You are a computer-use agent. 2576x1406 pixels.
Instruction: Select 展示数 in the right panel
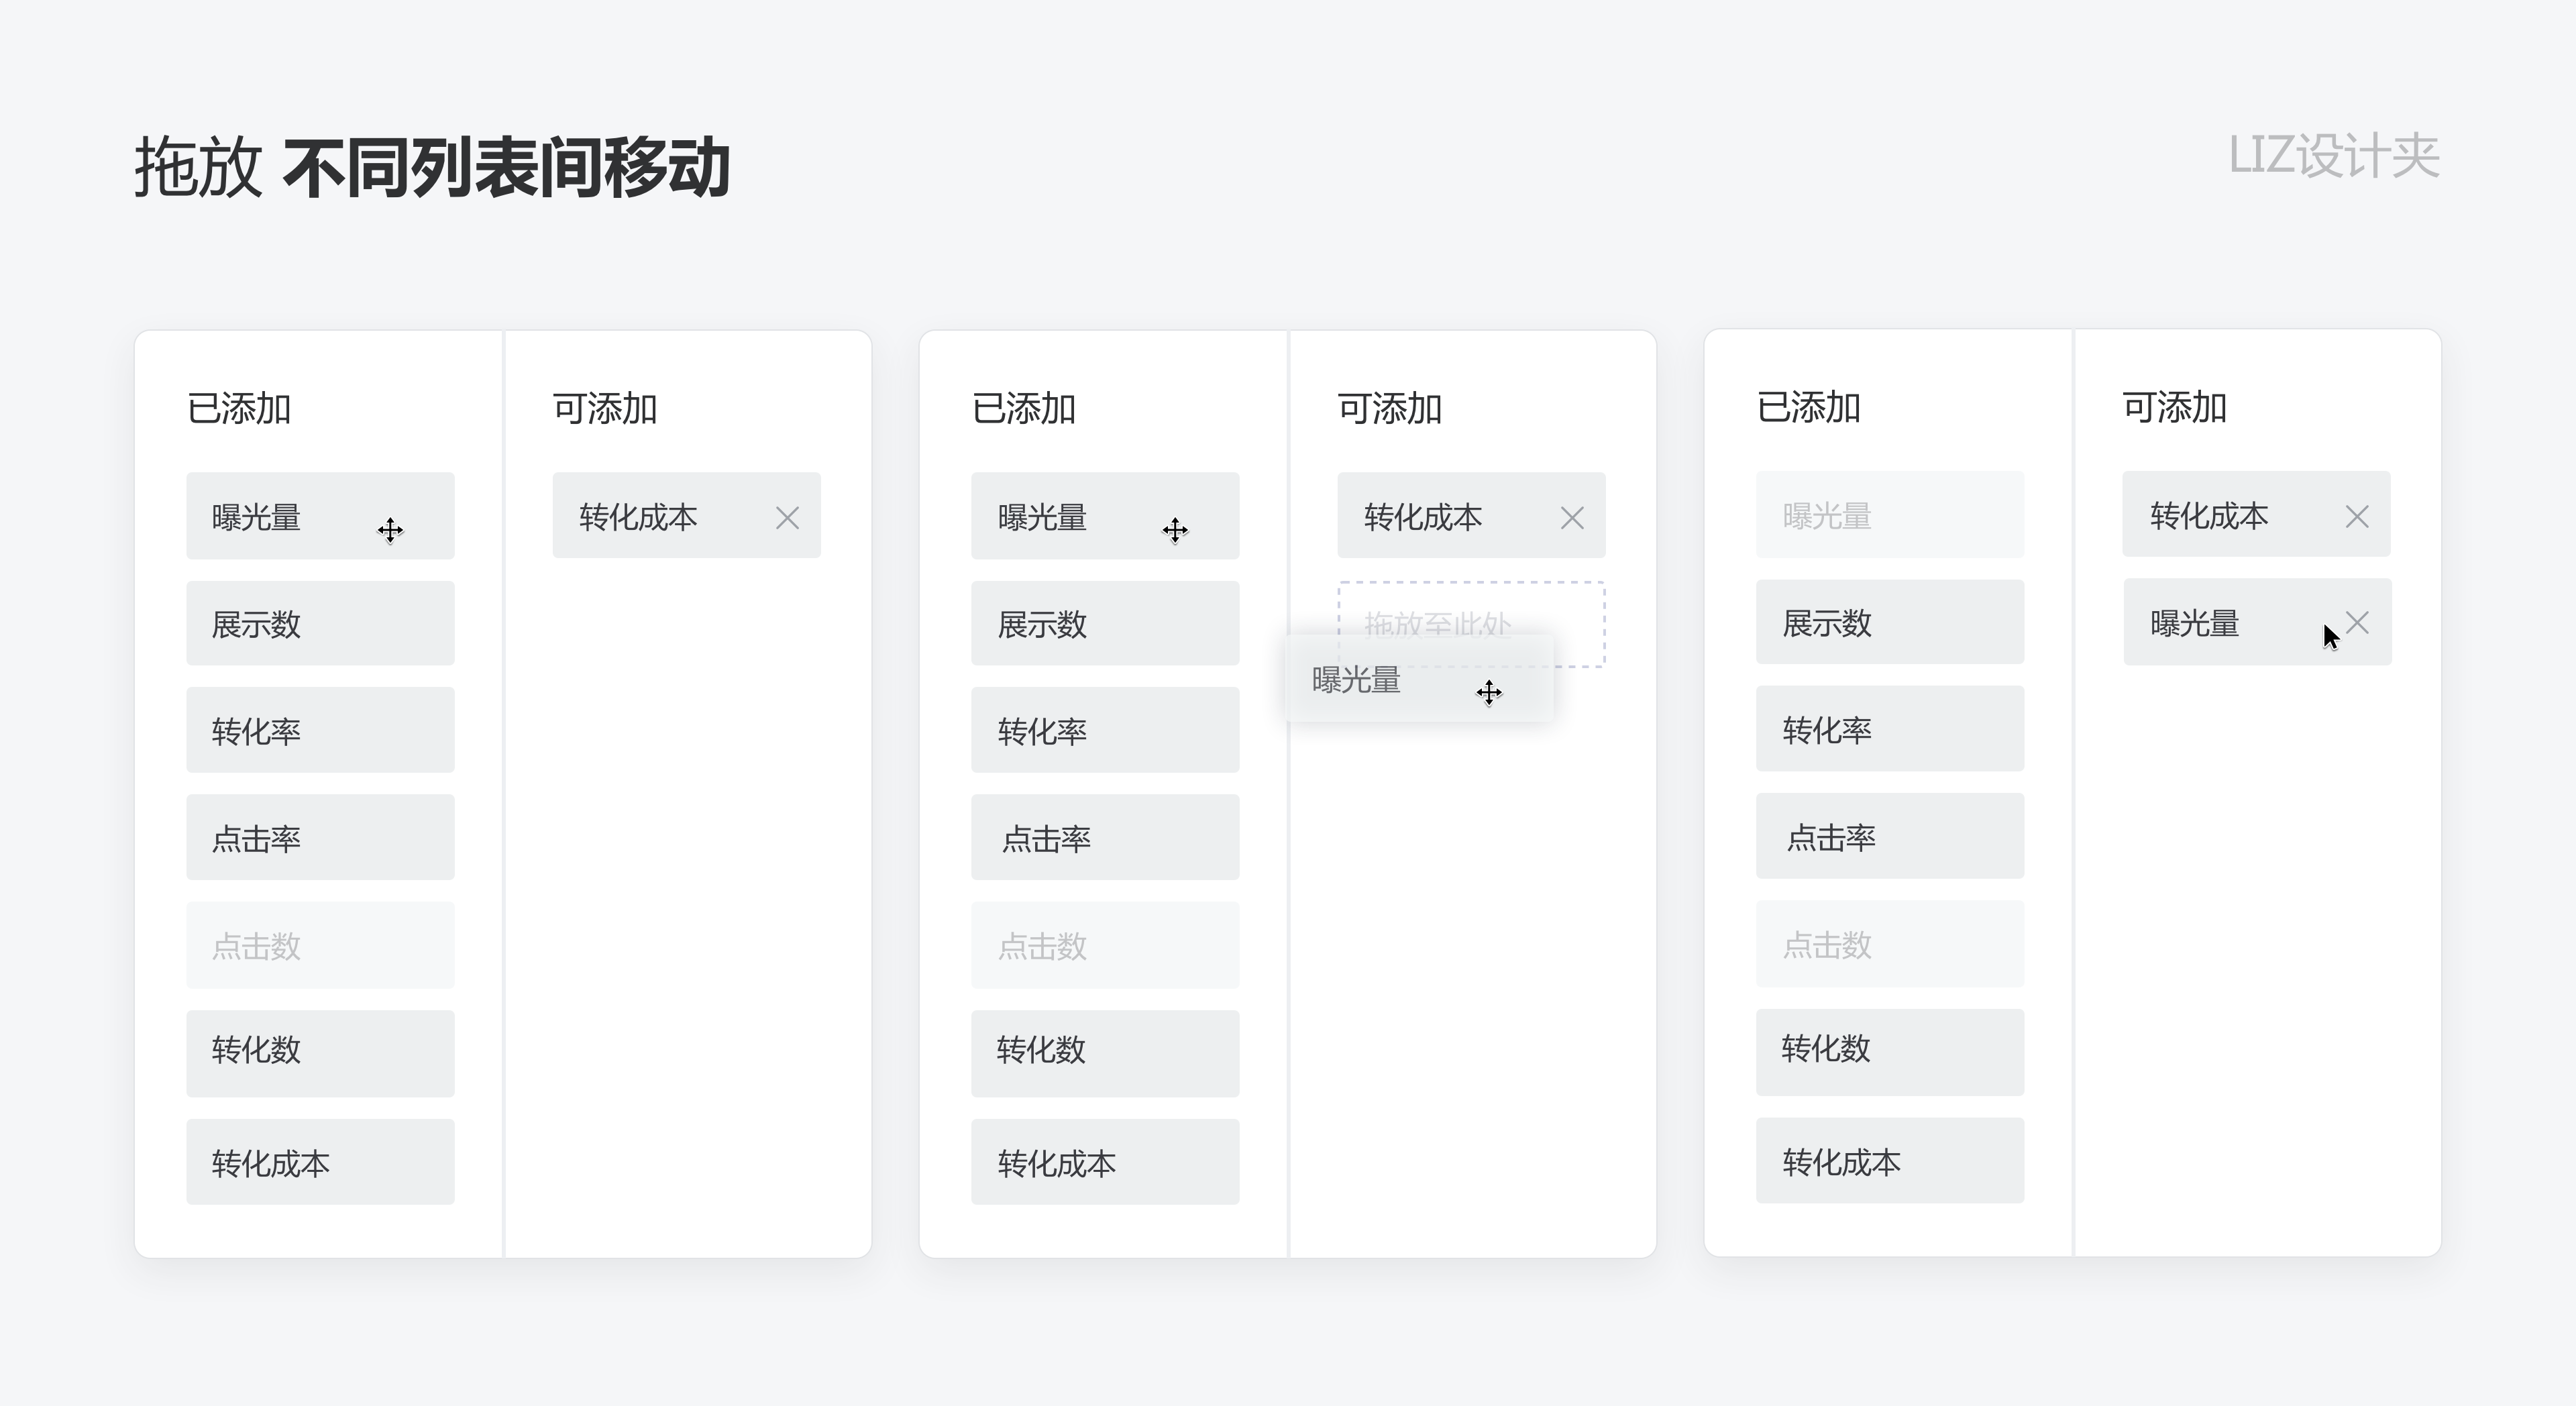(x=1890, y=622)
